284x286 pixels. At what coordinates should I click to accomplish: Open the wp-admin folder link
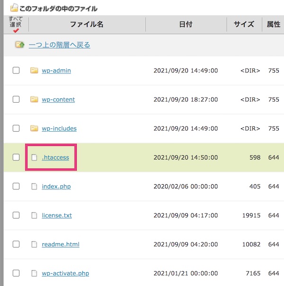click(x=56, y=71)
